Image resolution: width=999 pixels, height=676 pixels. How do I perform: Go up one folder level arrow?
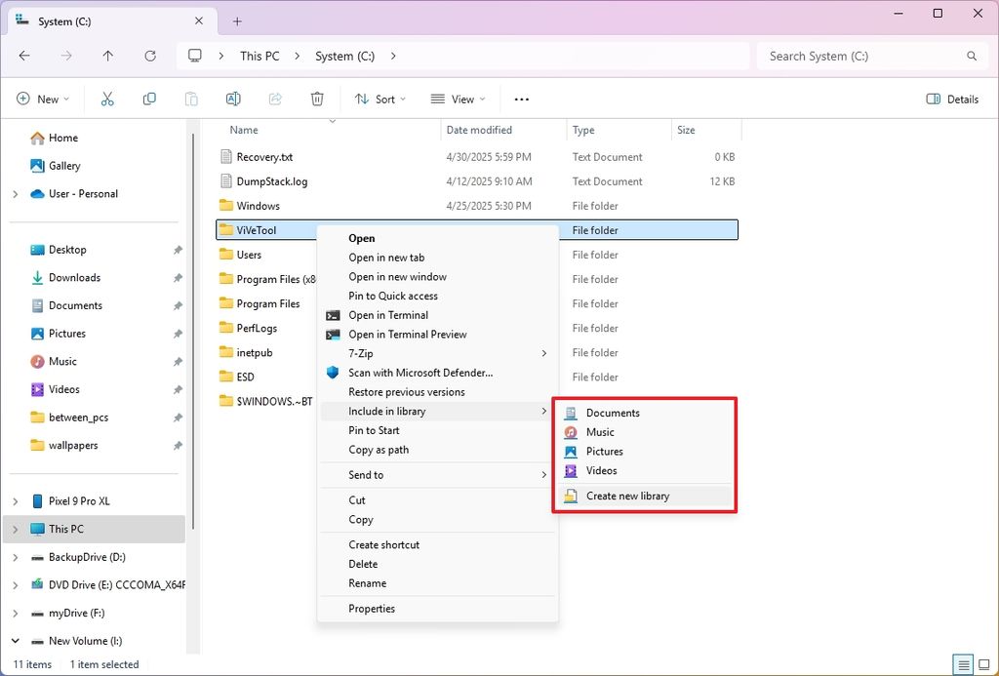[x=108, y=56]
